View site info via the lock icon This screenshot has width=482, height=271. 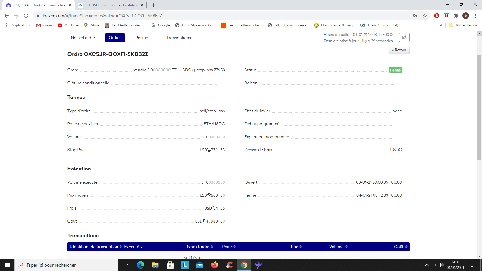point(38,16)
